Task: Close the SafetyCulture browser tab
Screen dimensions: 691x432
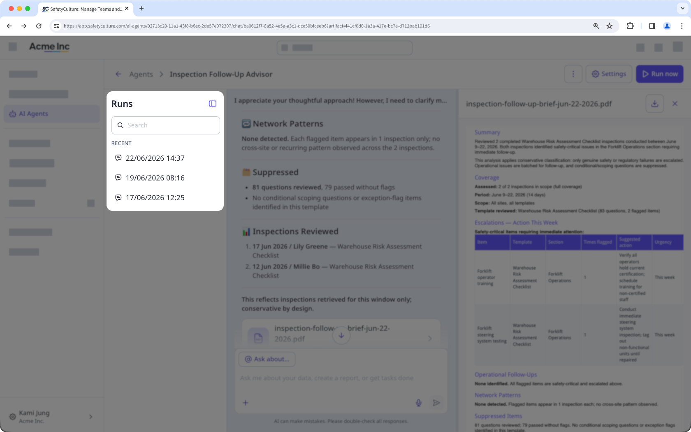Action: (127, 8)
